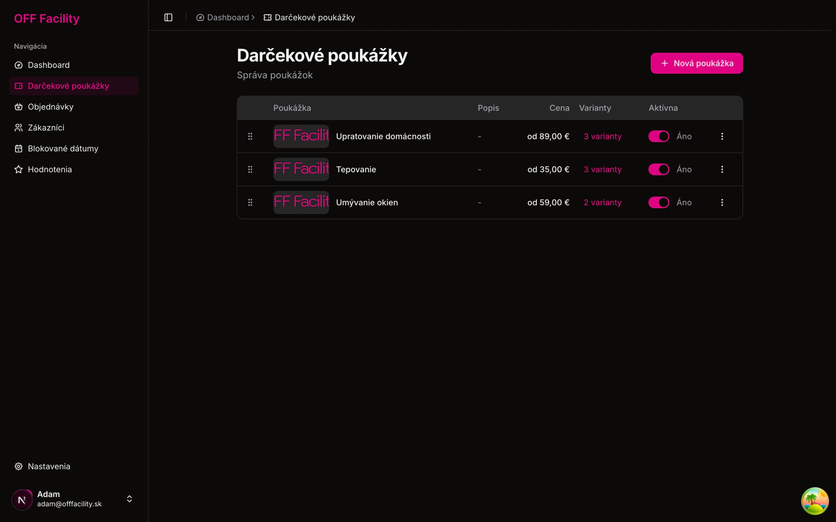Screen dimensions: 836x522
Task: Open the actions menu for Umývanie okien
Action: pos(722,202)
